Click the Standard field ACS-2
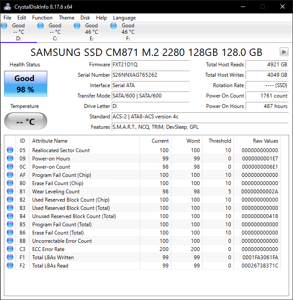Viewport: 293px width, 300px height. tap(200, 117)
